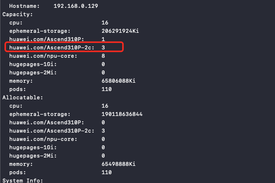Viewport: 275px width, 183px height.
Task: Click the Allocatable memory value 65498888Ki
Action: (118, 164)
